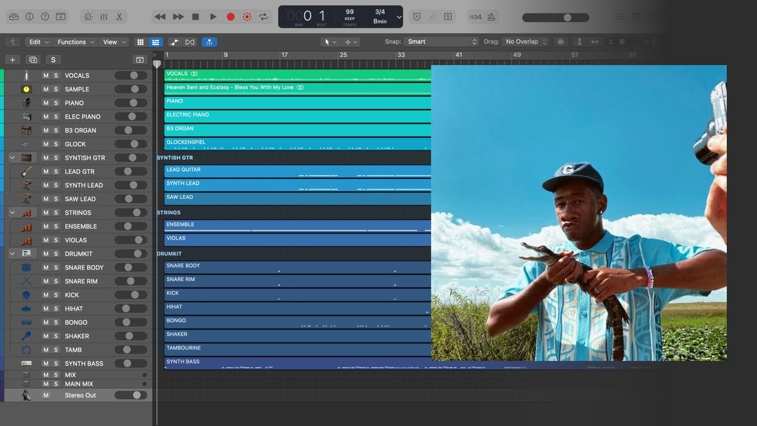
Task: Click the Duplicate Track button
Action: [33, 60]
